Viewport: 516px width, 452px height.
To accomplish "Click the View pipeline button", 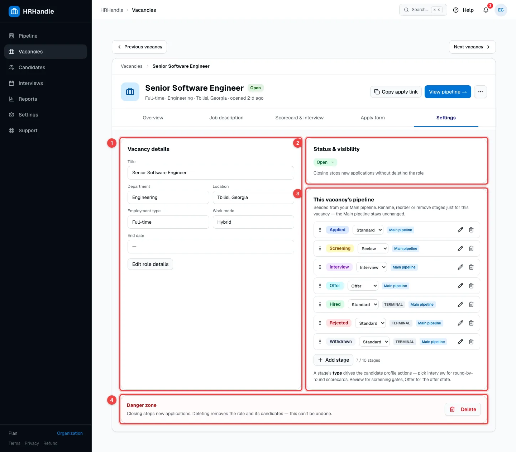I will pyautogui.click(x=448, y=92).
